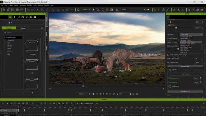Viewport: 206px width, 116px height.
Task: Click the Search field in Content panel
Action: (x=23, y=33)
